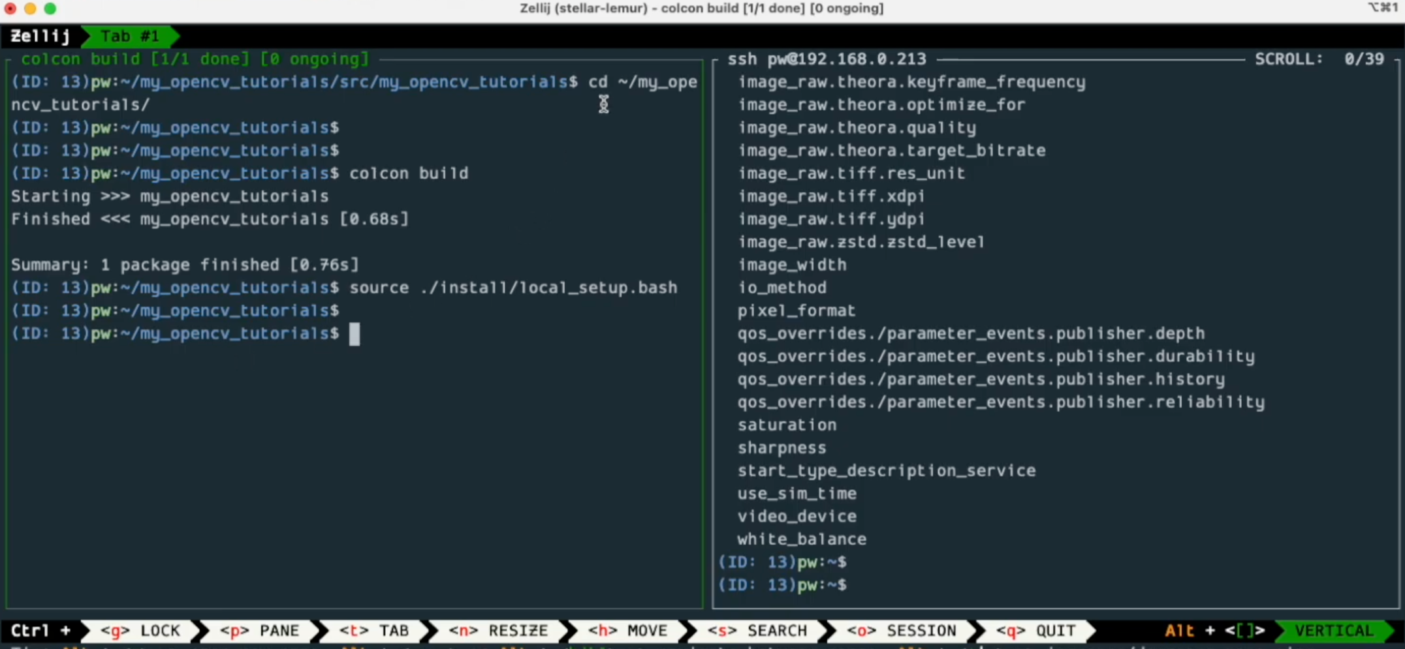The width and height of the screenshot is (1405, 649).
Task: Click the <g> LOCK mode button
Action: [x=140, y=631]
